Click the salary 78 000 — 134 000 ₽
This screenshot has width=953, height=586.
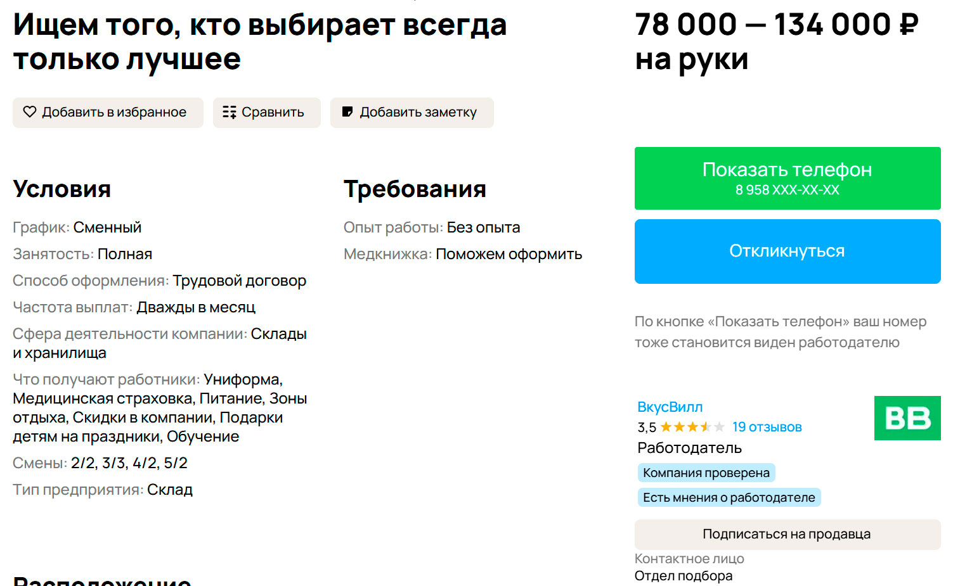click(x=776, y=25)
